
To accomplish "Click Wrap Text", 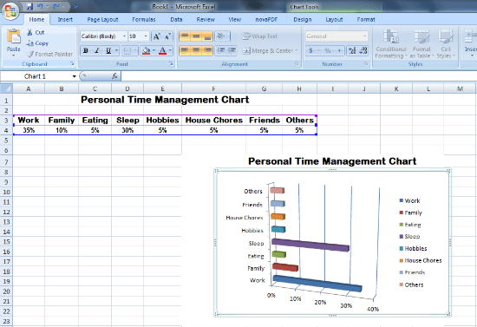I will [260, 36].
